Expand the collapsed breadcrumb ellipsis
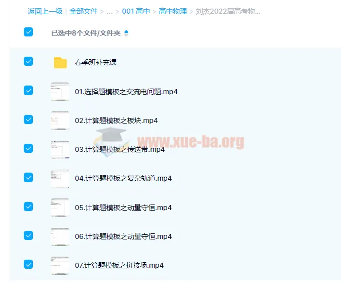 (x=109, y=11)
